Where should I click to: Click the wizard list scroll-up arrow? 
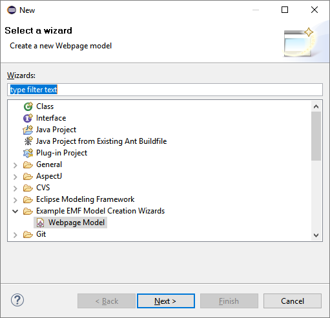click(316, 106)
